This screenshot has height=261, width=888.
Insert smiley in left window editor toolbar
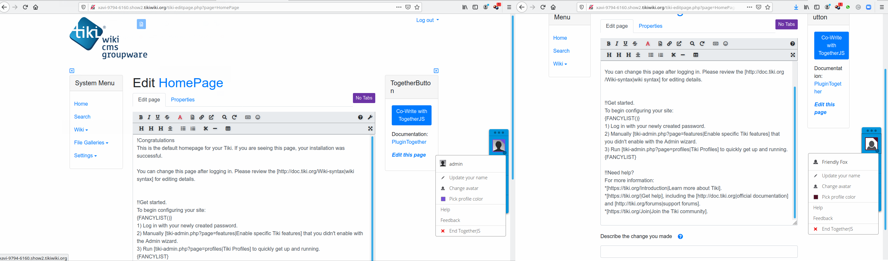tap(258, 117)
